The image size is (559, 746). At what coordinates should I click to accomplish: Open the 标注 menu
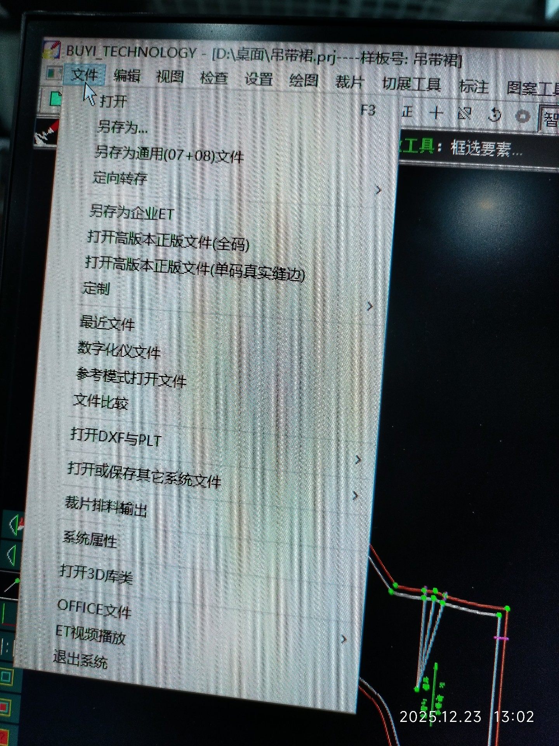coord(474,86)
